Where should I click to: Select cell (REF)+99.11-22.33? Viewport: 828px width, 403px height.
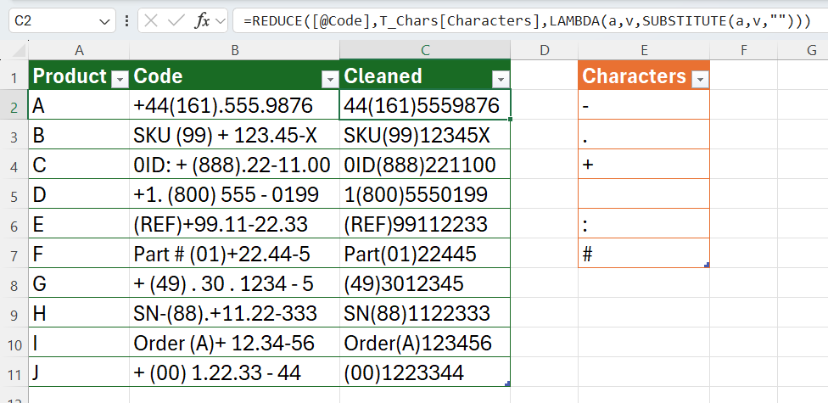pos(235,223)
